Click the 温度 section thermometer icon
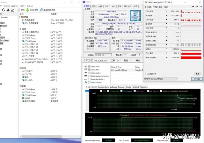 coord(20,29)
